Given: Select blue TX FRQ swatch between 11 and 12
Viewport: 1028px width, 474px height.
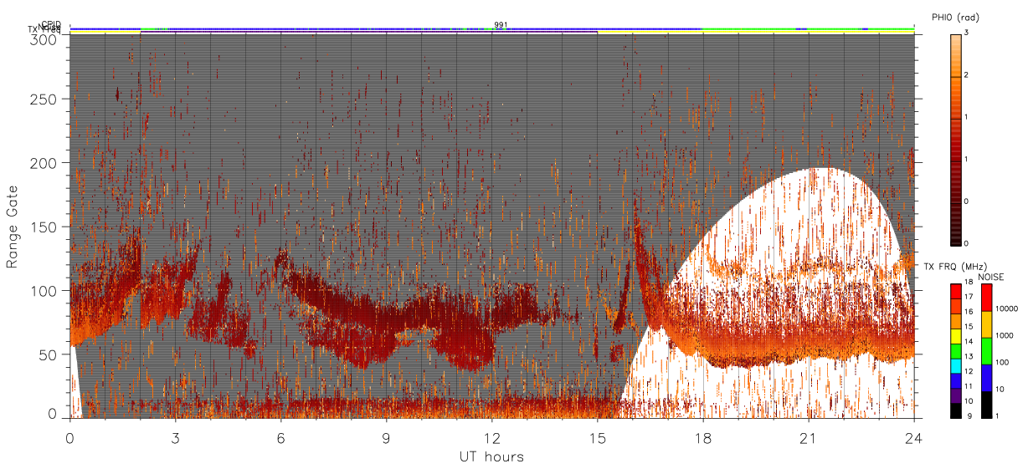Looking at the screenshot, I should coord(956,380).
